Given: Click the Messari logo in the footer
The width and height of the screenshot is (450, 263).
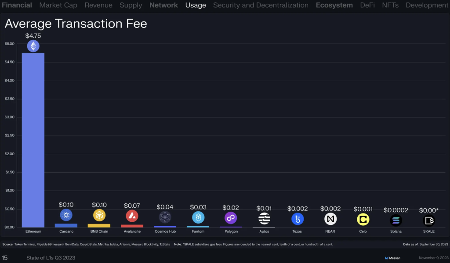Looking at the screenshot, I should tap(392, 258).
